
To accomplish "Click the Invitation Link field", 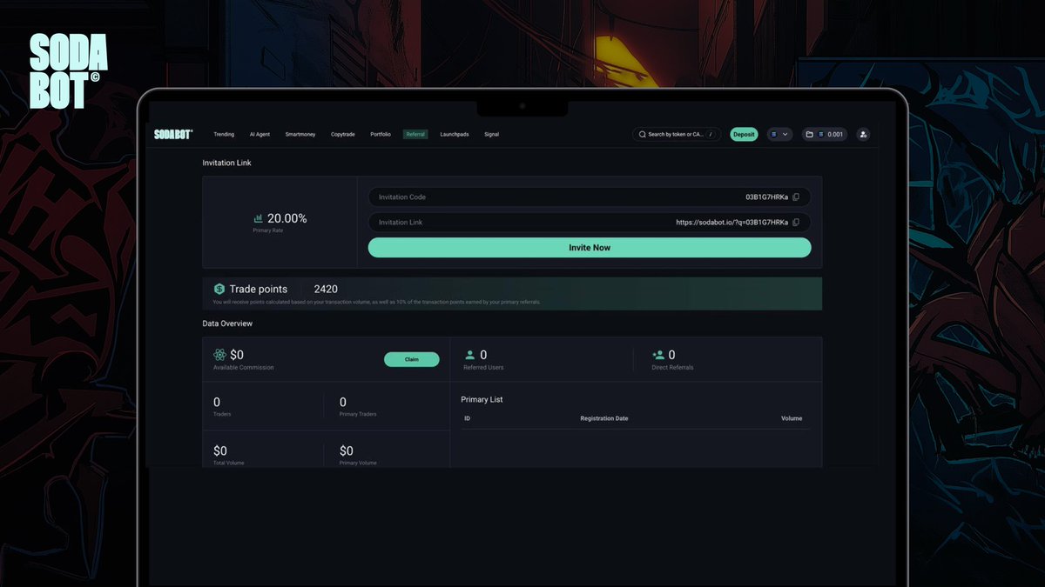I will tap(590, 223).
